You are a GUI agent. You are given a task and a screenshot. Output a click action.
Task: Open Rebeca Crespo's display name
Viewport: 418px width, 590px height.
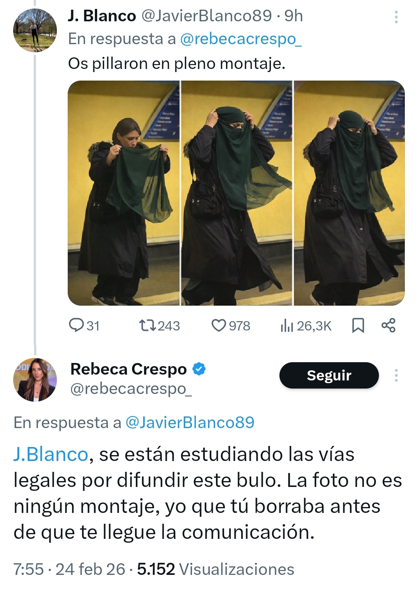[x=128, y=369]
